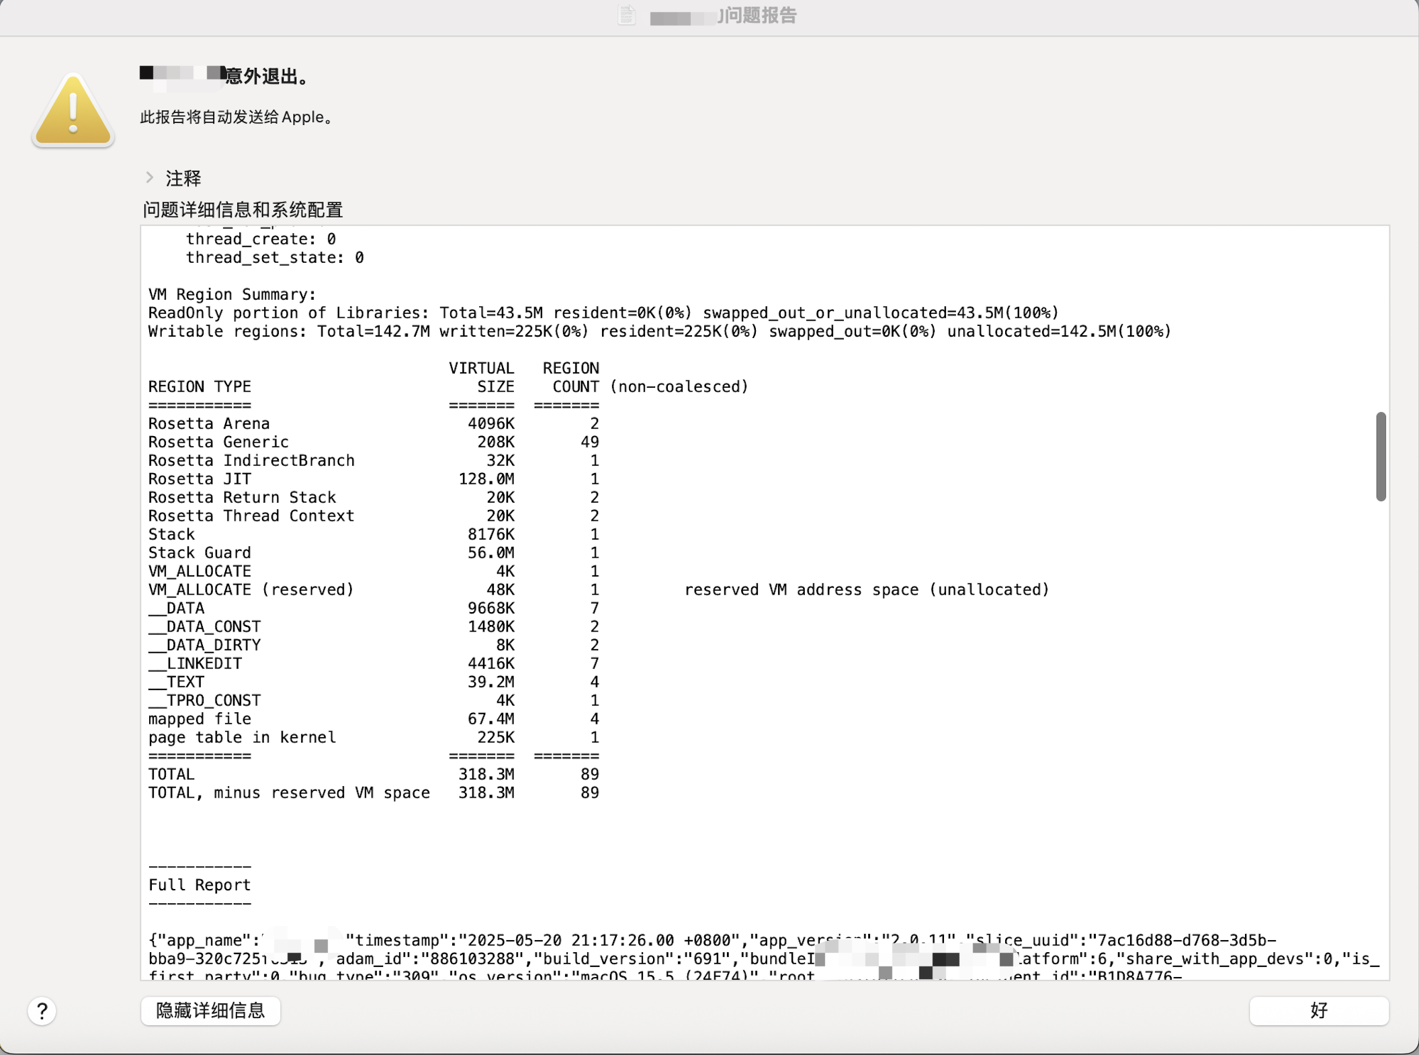Click the 'Rosetta Arena' row

pos(374,423)
